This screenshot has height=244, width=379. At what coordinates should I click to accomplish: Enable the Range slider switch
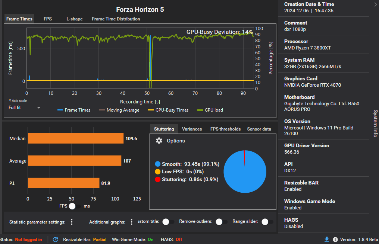pos(267,222)
